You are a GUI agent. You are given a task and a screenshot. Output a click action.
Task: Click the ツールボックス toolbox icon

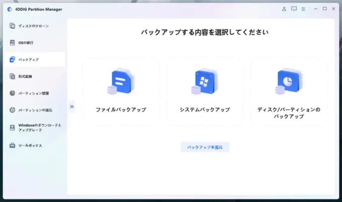pyautogui.click(x=12, y=145)
